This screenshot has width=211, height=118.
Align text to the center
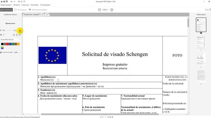[17, 35]
